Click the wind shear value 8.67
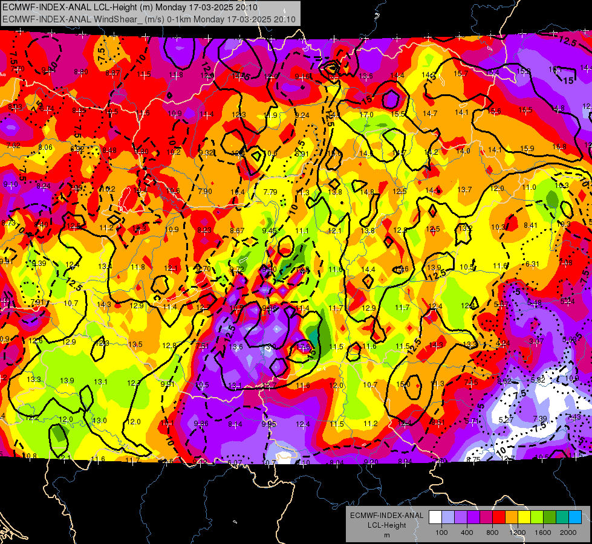Screen dimensions: 592x544 tap(237, 230)
